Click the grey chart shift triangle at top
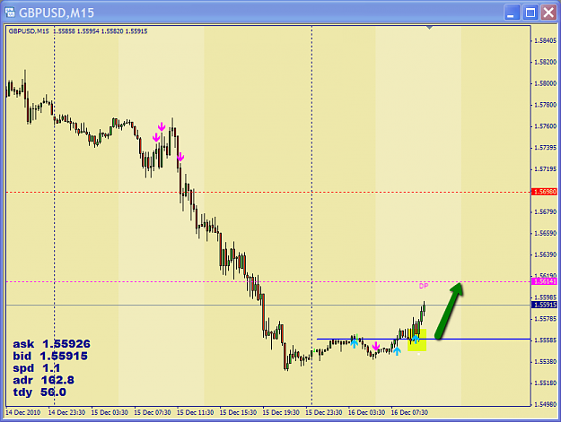Image resolution: width=561 pixels, height=422 pixels. pos(429,28)
